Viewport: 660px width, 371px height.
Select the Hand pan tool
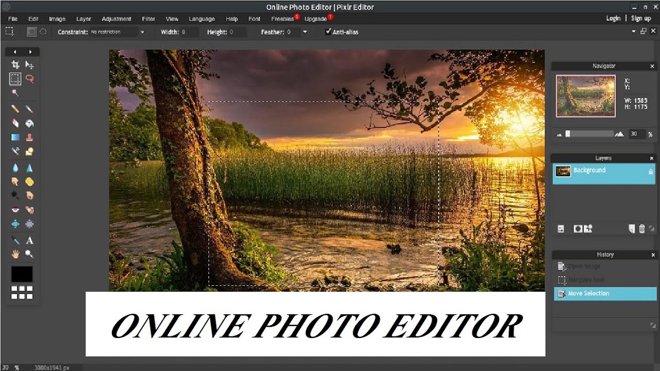15,254
